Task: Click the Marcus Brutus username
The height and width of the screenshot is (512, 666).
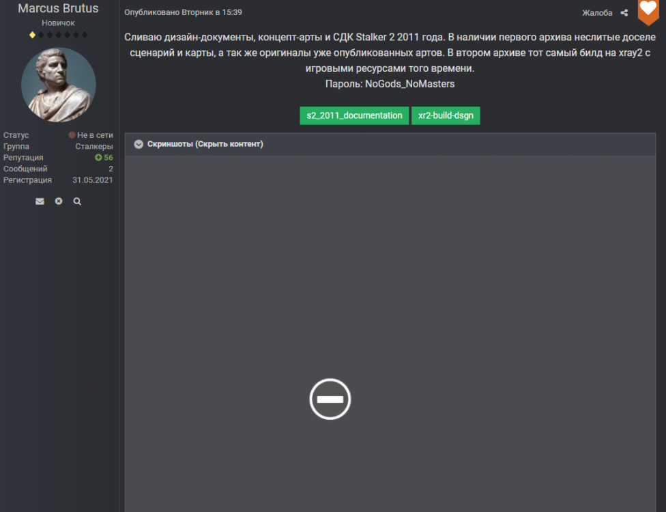Action: [58, 8]
